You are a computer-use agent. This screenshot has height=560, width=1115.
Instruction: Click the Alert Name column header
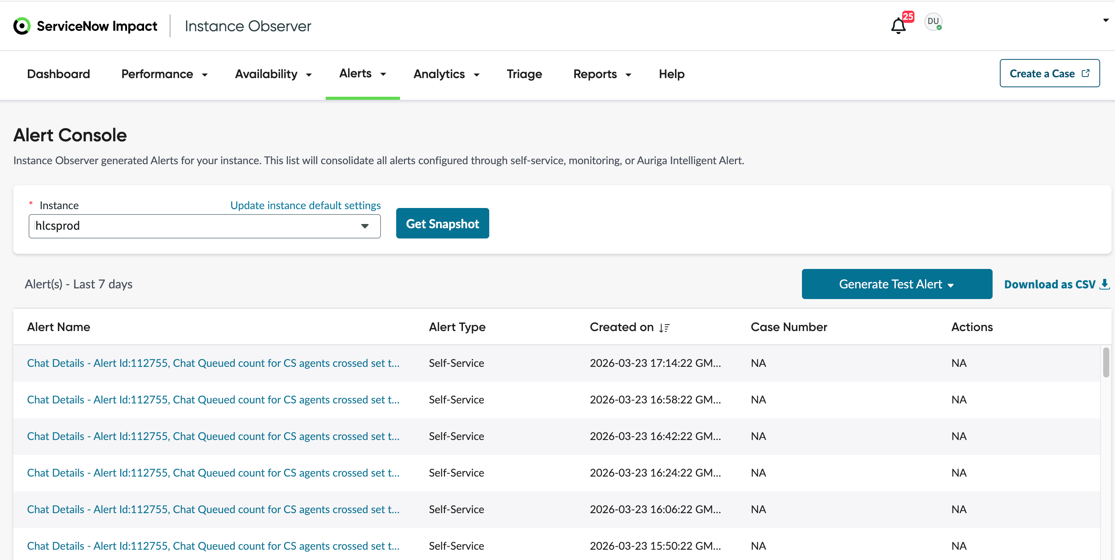tap(58, 327)
